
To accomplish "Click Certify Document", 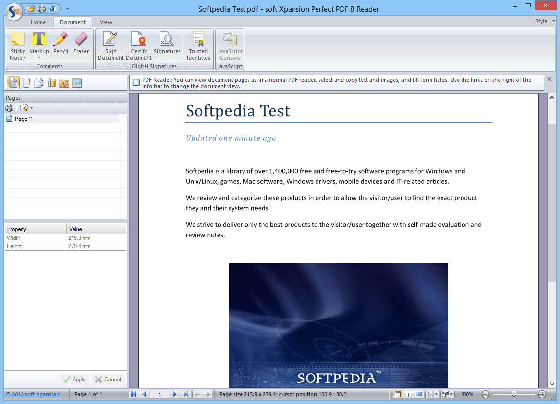I will pyautogui.click(x=139, y=46).
